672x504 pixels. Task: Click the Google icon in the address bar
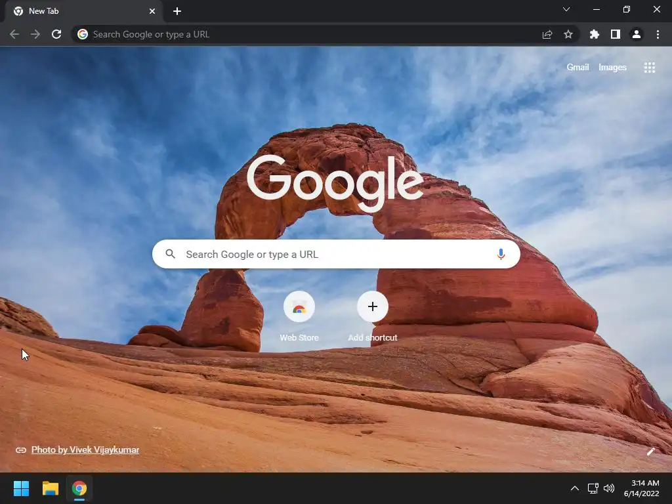(x=83, y=34)
